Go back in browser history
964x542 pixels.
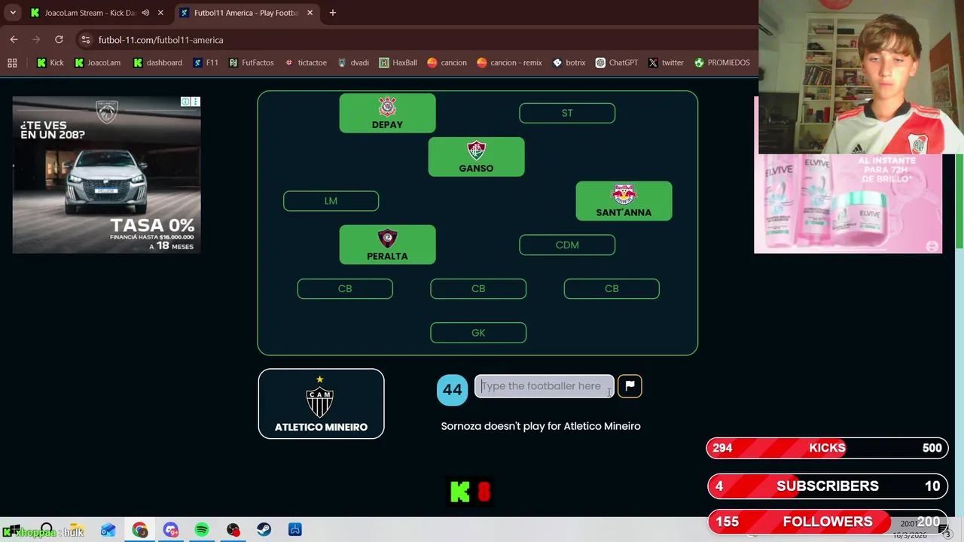click(14, 40)
